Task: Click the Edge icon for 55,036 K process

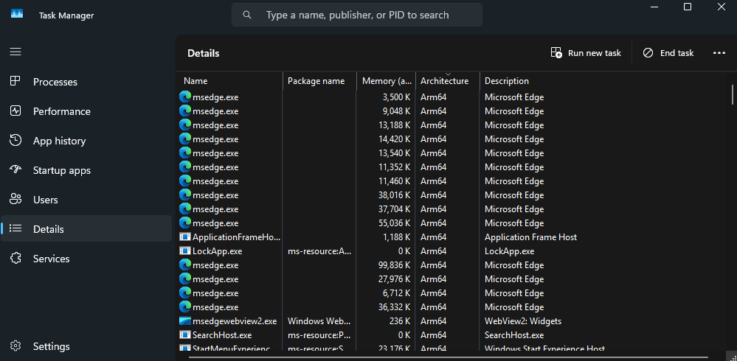Action: 185,223
